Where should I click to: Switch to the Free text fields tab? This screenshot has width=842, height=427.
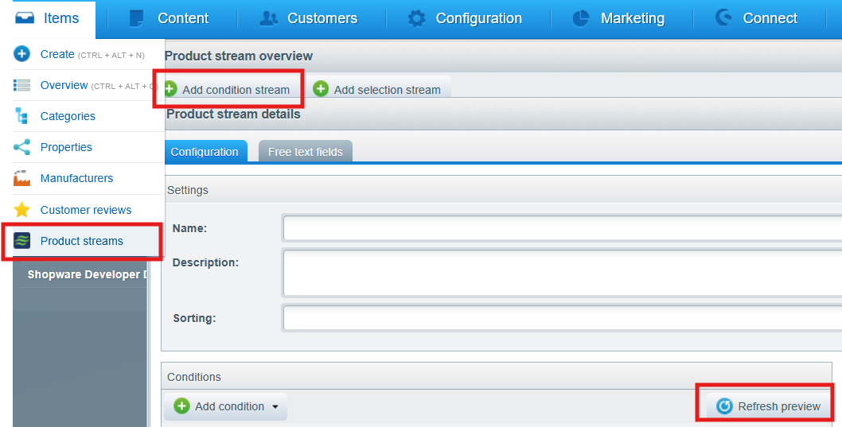pyautogui.click(x=306, y=152)
